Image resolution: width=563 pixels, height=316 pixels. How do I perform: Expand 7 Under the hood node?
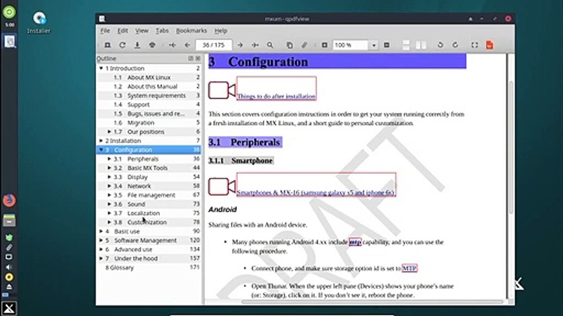(x=101, y=259)
